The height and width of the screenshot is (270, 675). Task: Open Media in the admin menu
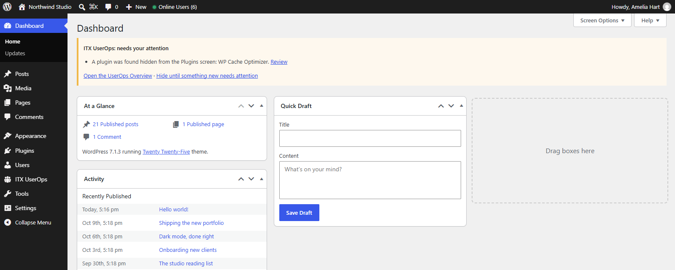coord(34,88)
